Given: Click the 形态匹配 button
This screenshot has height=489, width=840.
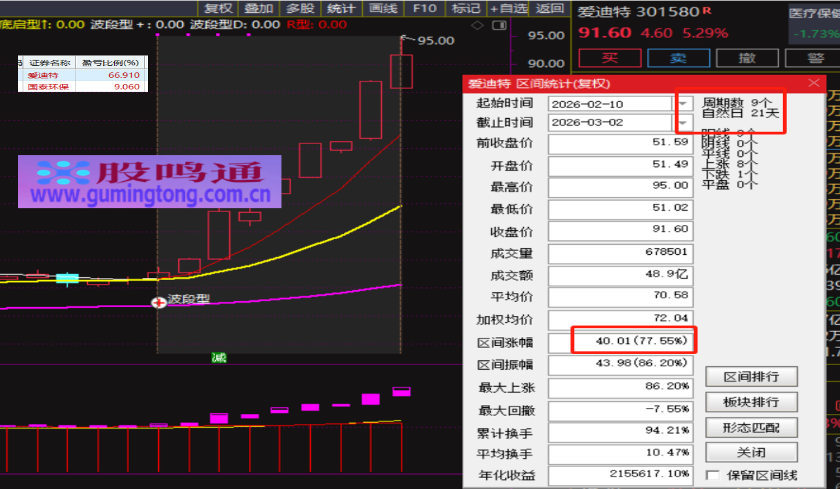Looking at the screenshot, I should coord(751,428).
